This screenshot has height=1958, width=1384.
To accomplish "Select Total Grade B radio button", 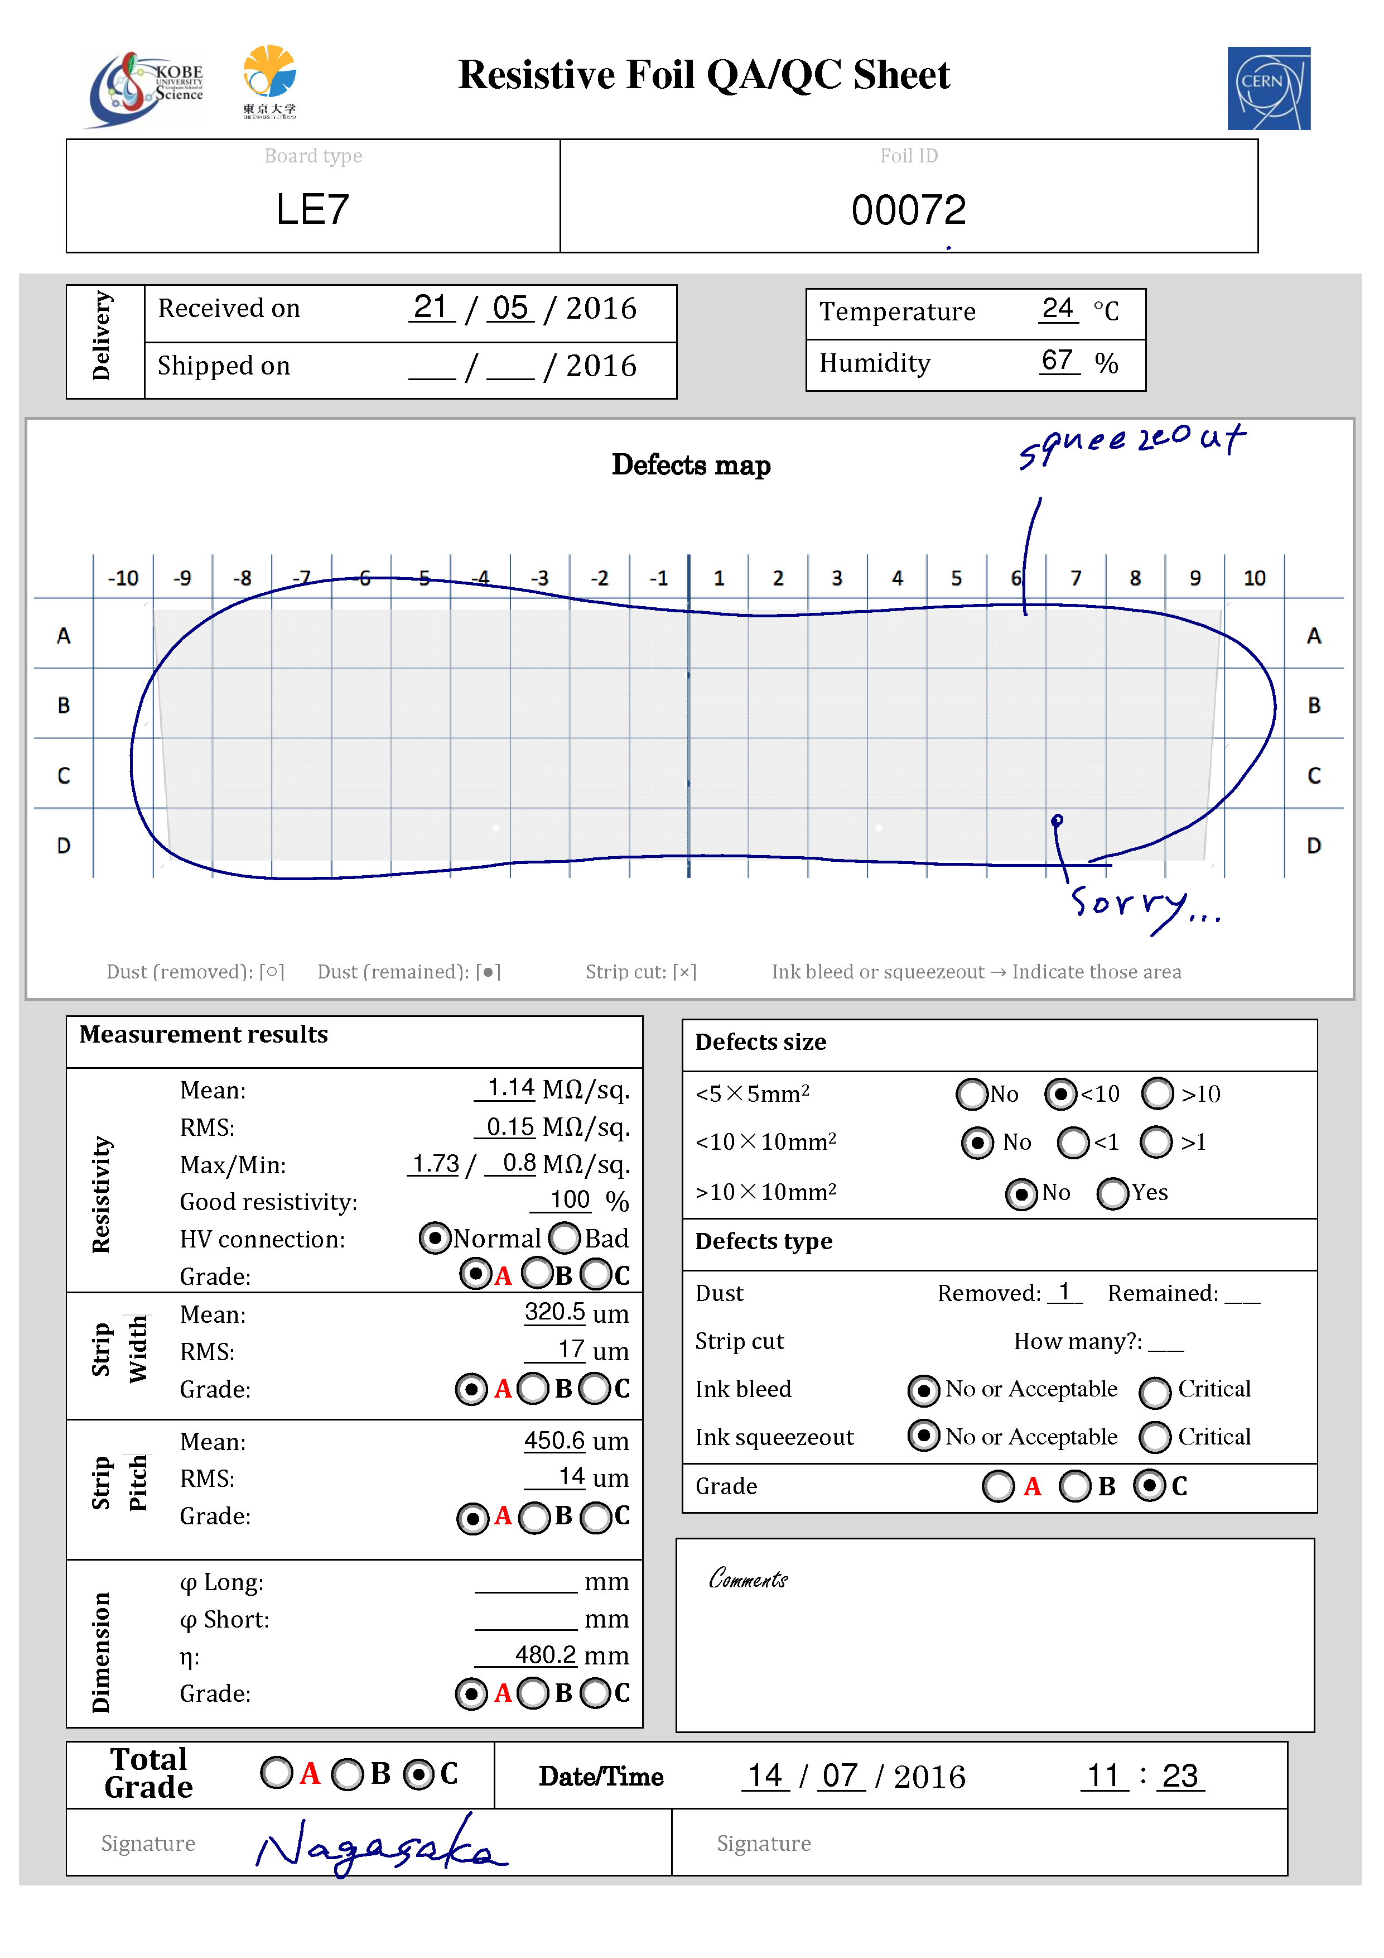I will (x=348, y=1775).
